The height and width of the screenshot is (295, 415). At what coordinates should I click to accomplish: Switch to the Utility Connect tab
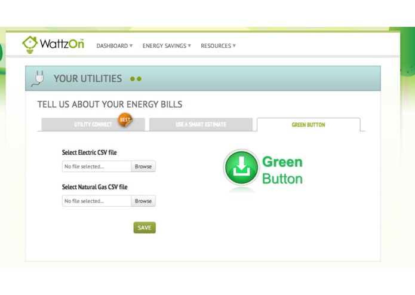coord(93,124)
